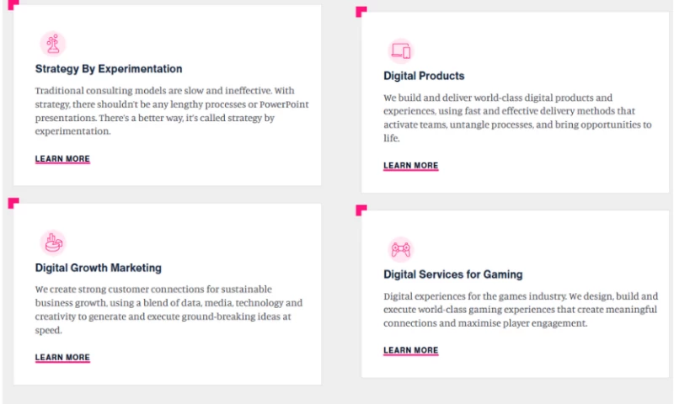Click pink corner marker on Gaming card
The height and width of the screenshot is (404, 674).
(x=361, y=209)
